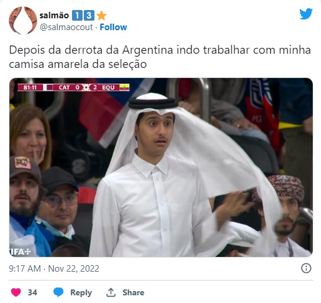Click the CAT 0-2 EQU scoreboard overlay

74,87
